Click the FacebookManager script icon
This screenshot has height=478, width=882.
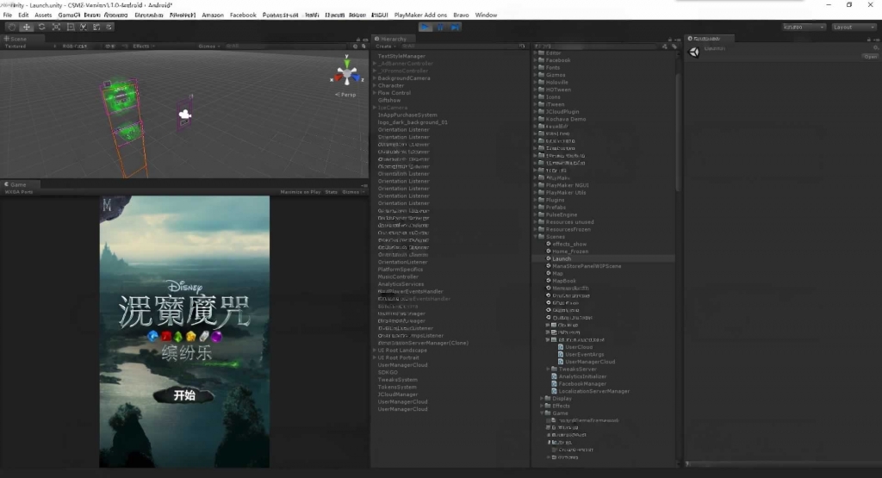[x=554, y=383]
